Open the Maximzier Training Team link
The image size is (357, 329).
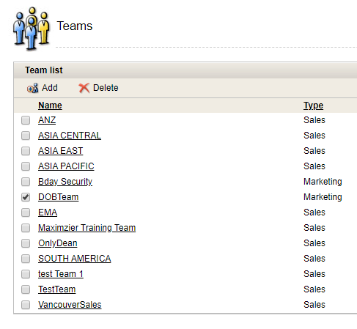click(x=87, y=228)
